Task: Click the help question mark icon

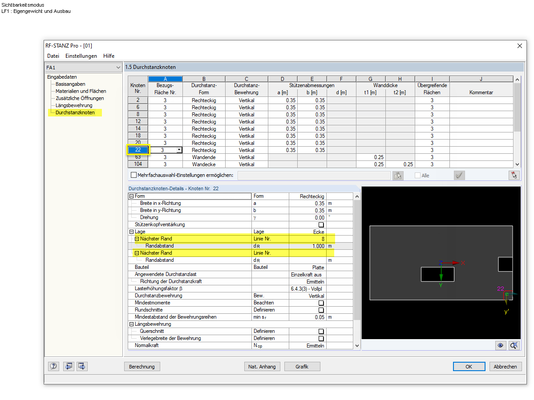Action: 53,366
